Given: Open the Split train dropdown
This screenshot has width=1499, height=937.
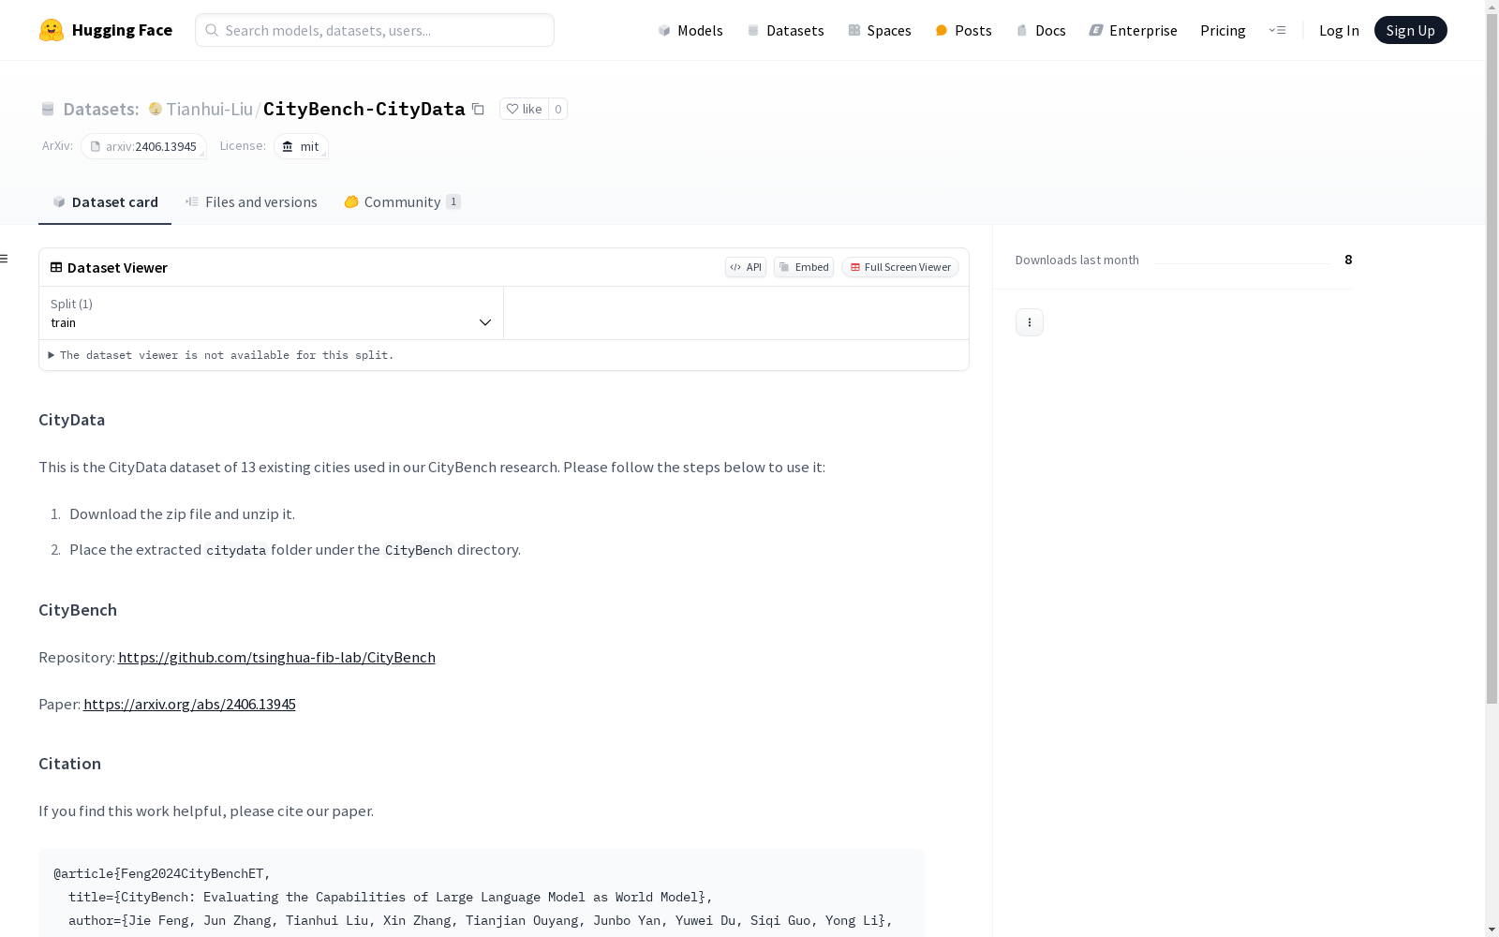Looking at the screenshot, I should 272,313.
